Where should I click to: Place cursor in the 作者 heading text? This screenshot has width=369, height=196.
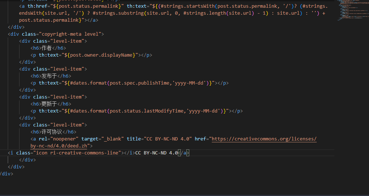47,48
